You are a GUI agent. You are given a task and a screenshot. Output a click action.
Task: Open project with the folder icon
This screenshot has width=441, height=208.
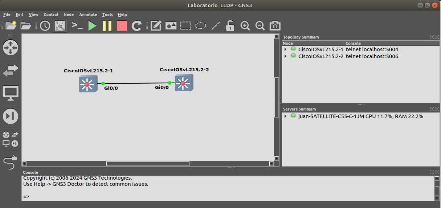26,25
